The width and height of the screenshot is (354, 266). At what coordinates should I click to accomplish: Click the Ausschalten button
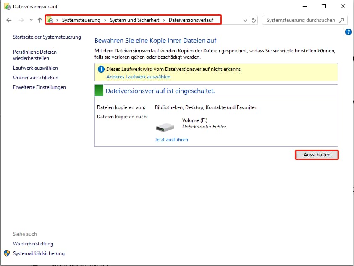coord(317,155)
